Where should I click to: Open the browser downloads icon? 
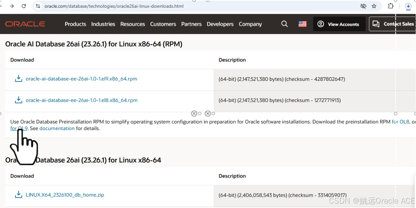pos(408,6)
